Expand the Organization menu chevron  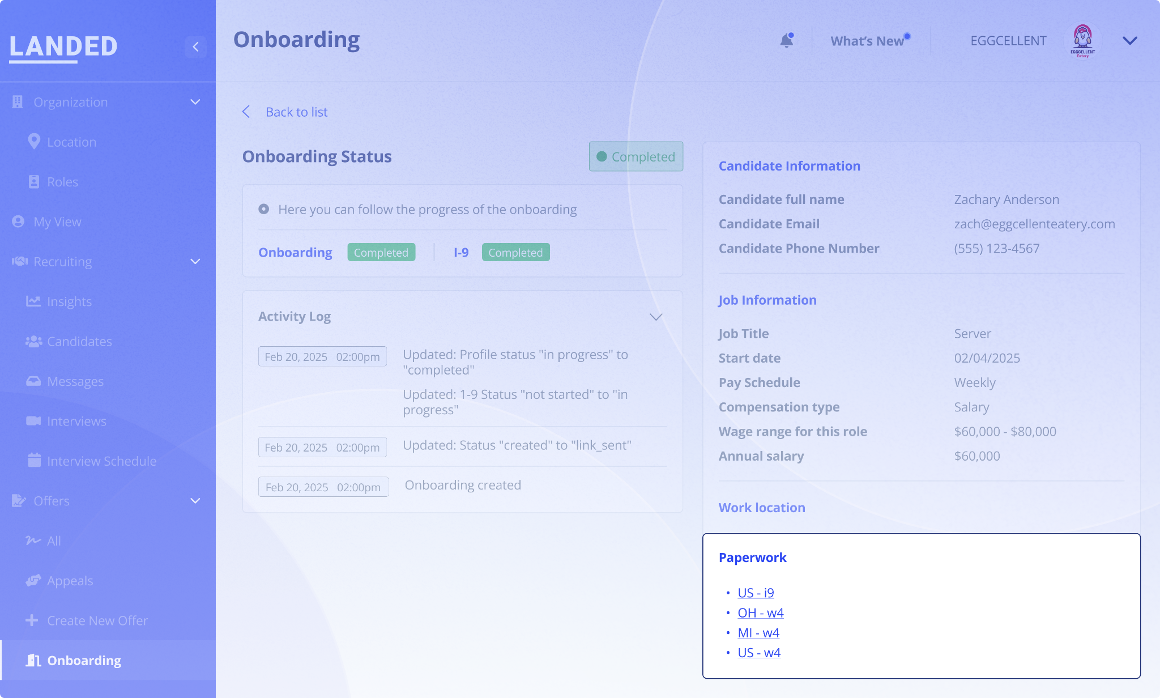[195, 102]
